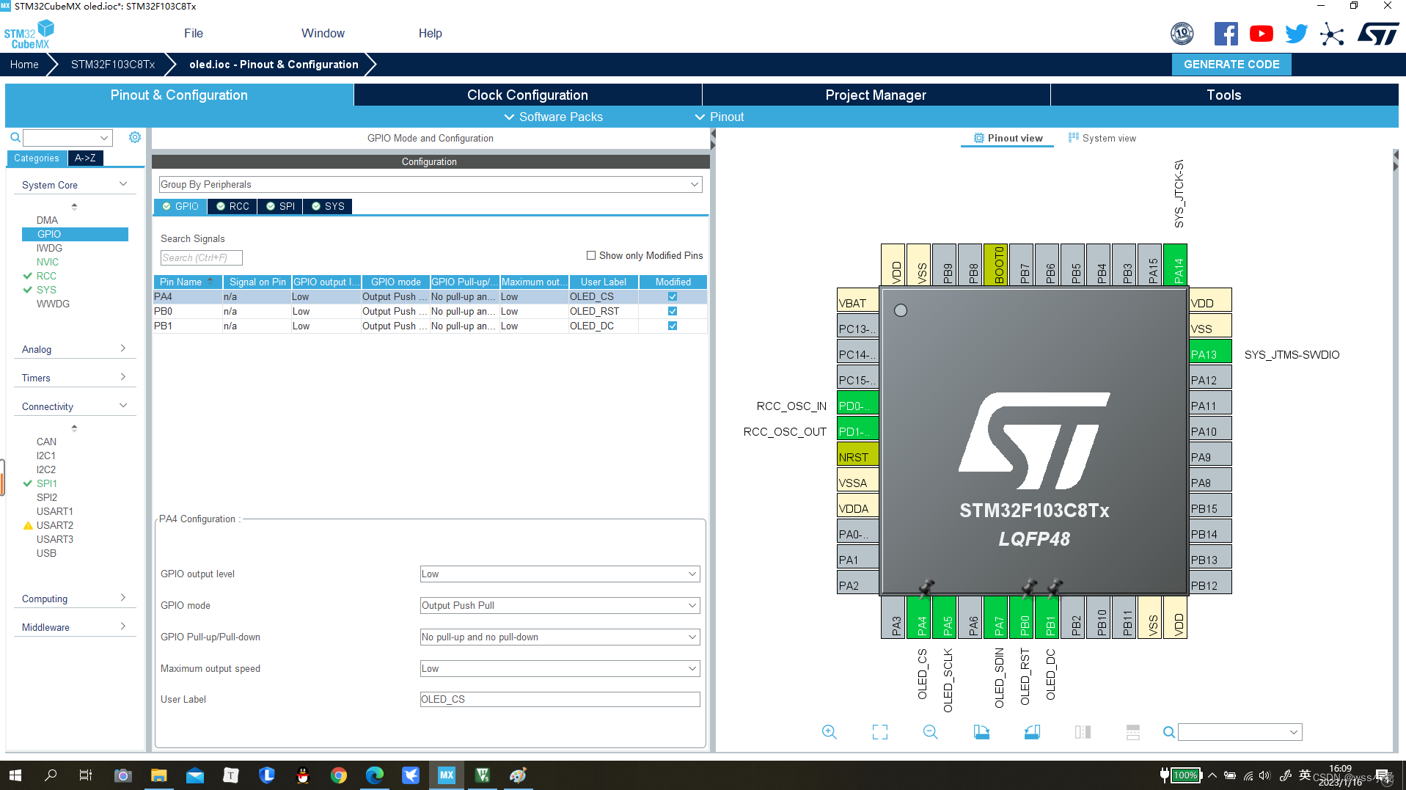Screen dimensions: 1406x790
Task: Open the YouTube channel icon
Action: point(1261,33)
